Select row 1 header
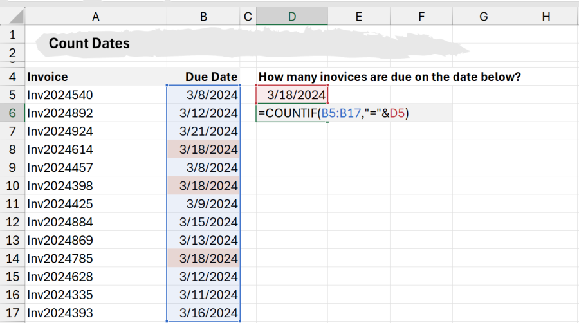 (x=13, y=35)
